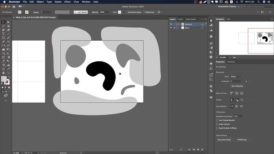This screenshot has height=154, width=274.
Task: Click the Edit Artboards button
Action: tap(237, 86)
